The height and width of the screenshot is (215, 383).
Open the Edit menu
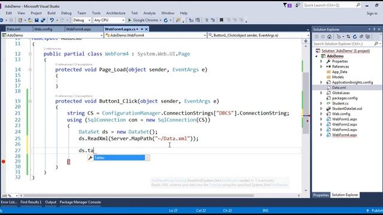pyautogui.click(x=9, y=13)
